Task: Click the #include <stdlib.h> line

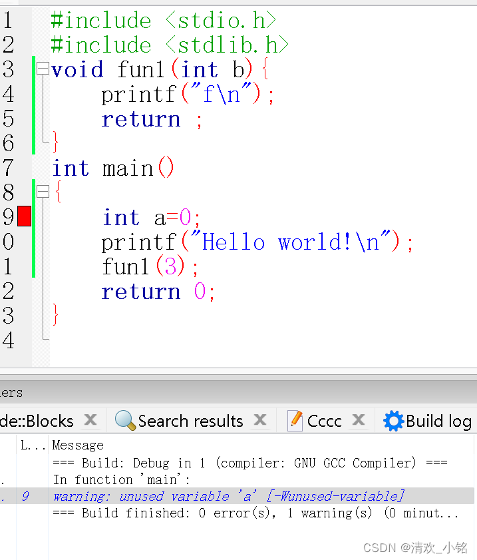Action: click(170, 45)
